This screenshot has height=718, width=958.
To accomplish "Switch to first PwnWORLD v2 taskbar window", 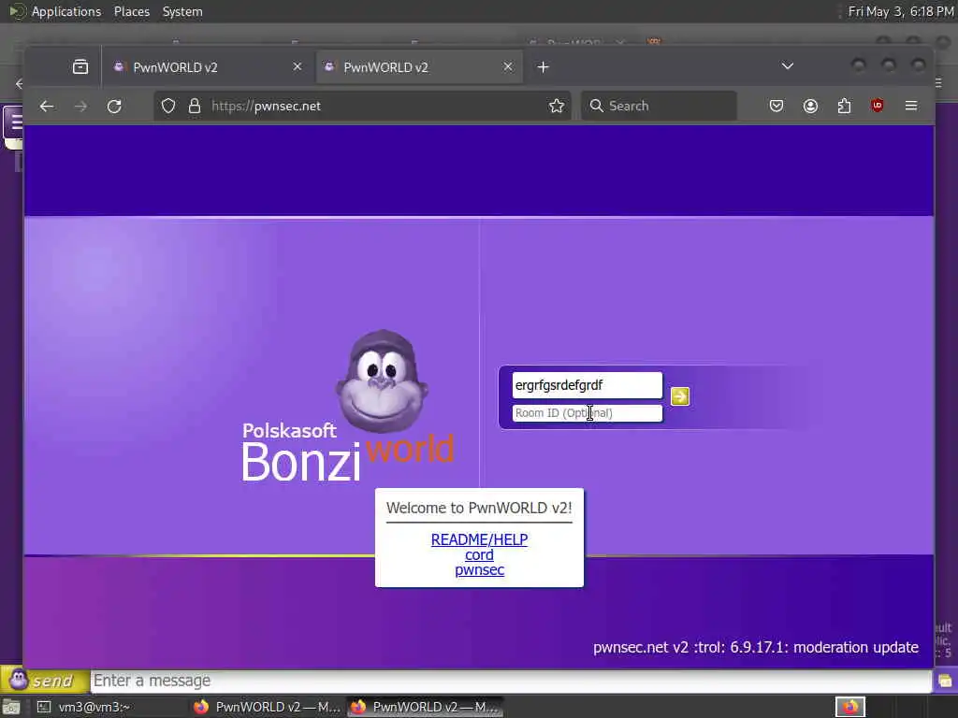I will [267, 707].
